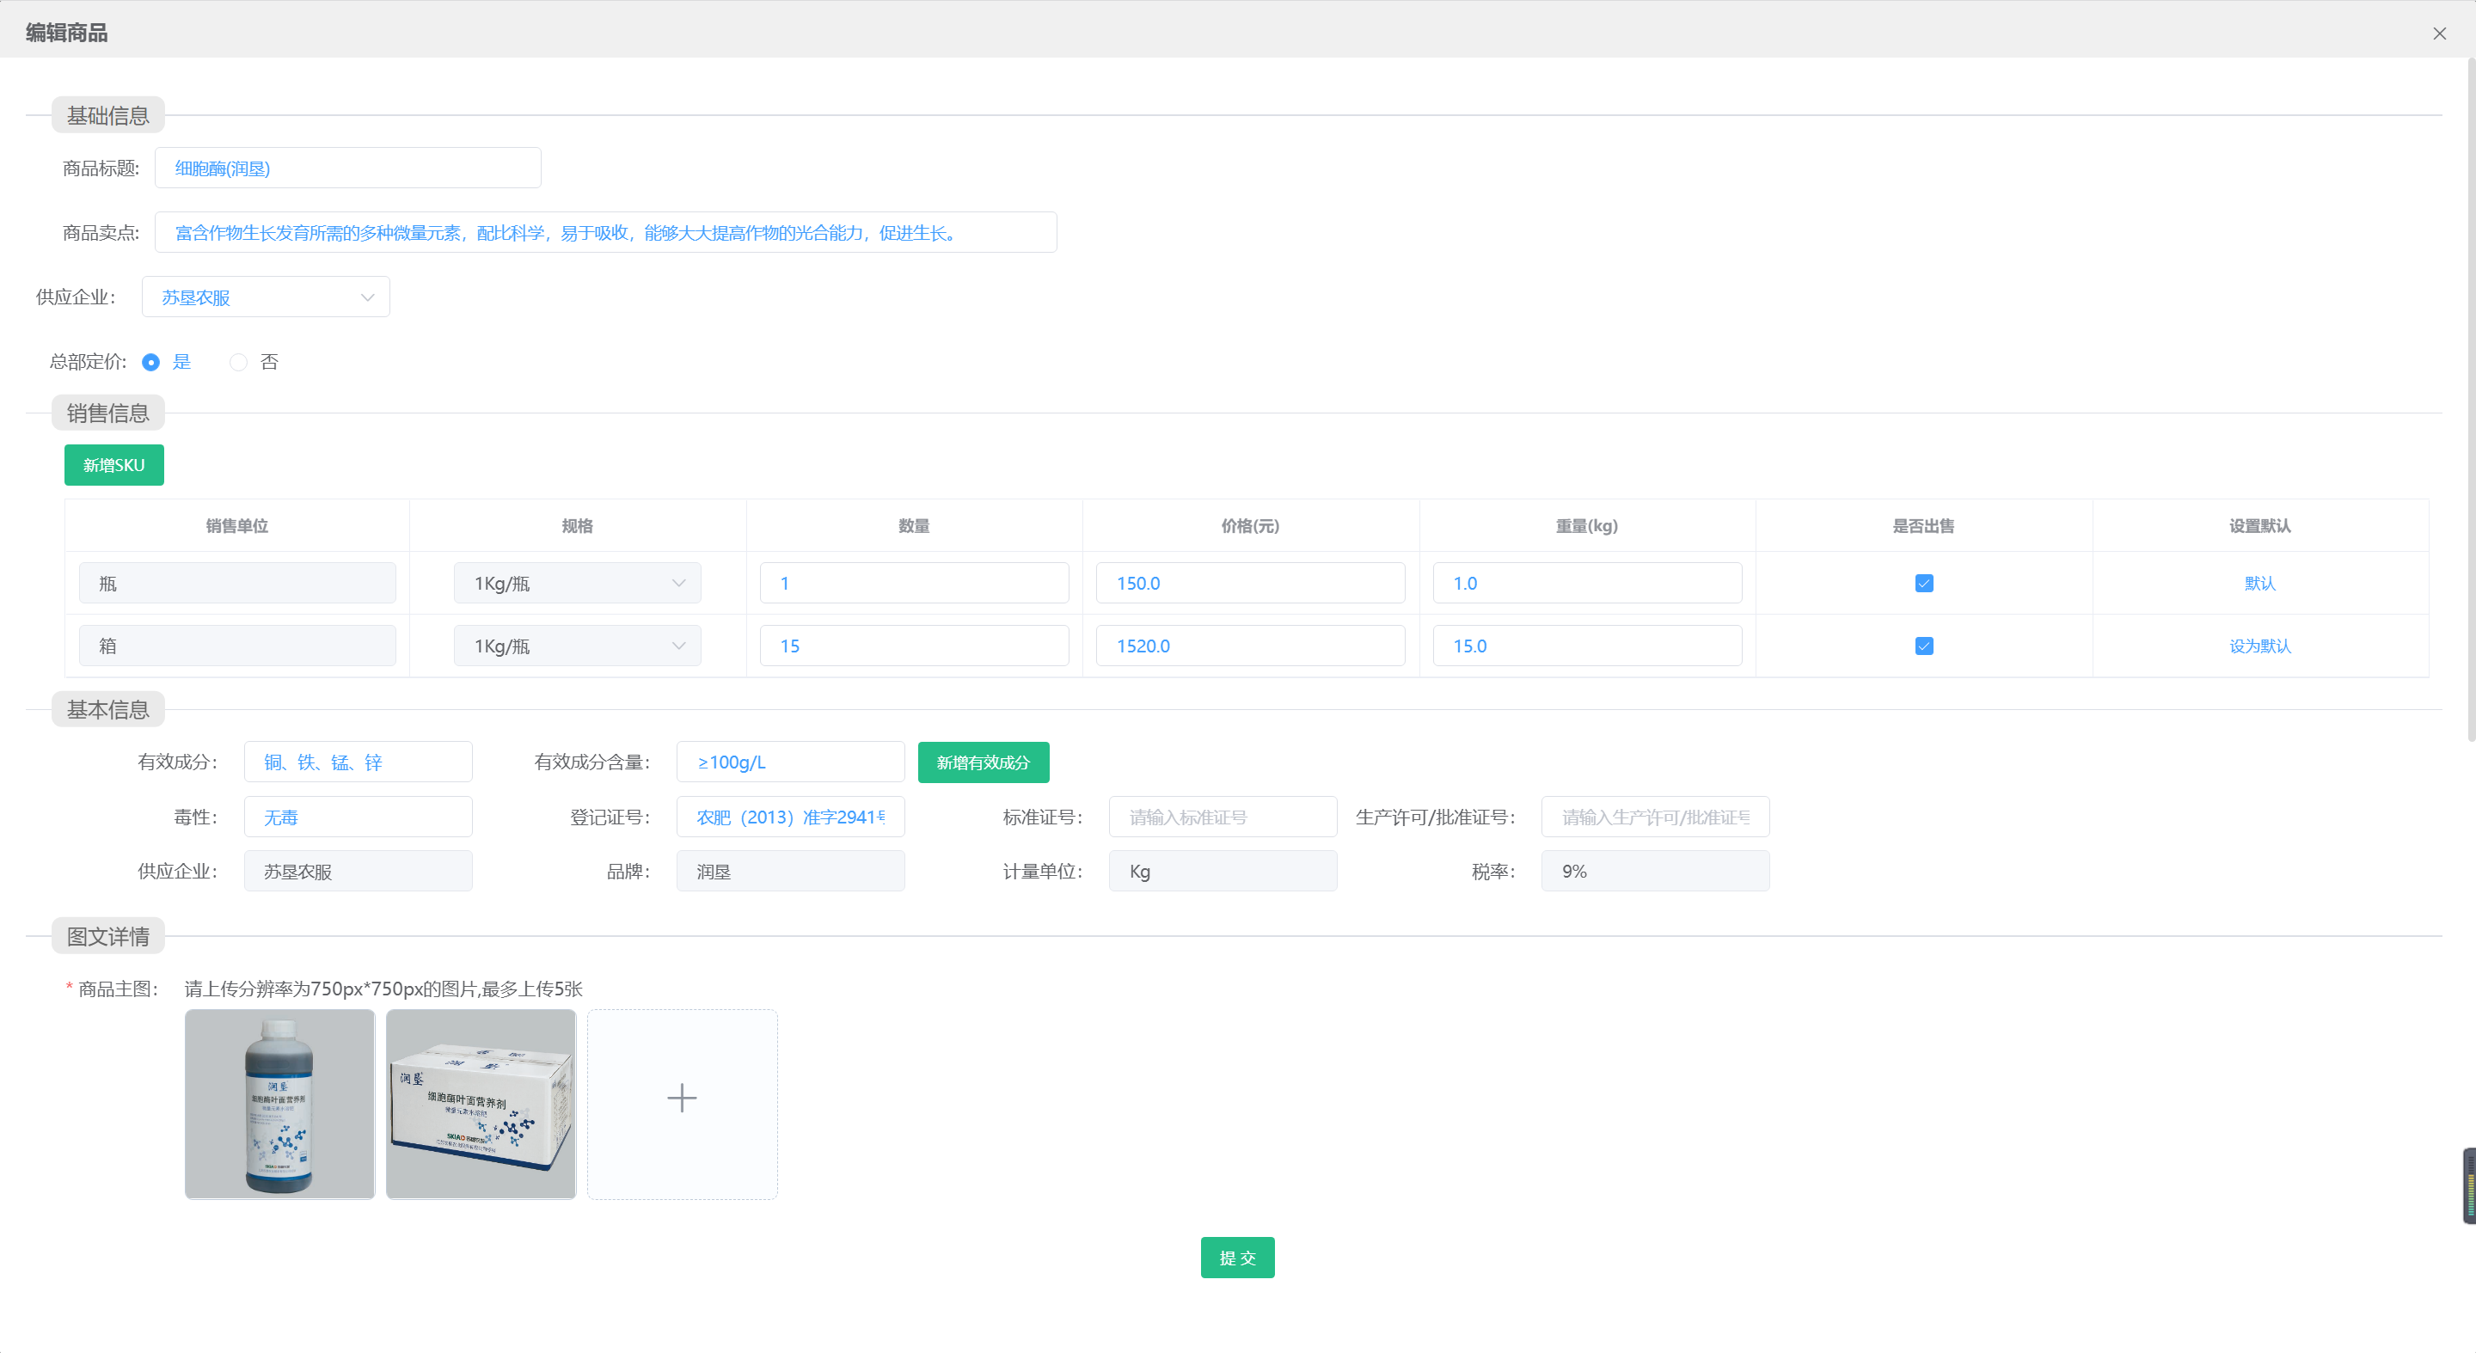Click the 毒性 input field
Viewport: 2476px width, 1353px height.
pos(358,817)
